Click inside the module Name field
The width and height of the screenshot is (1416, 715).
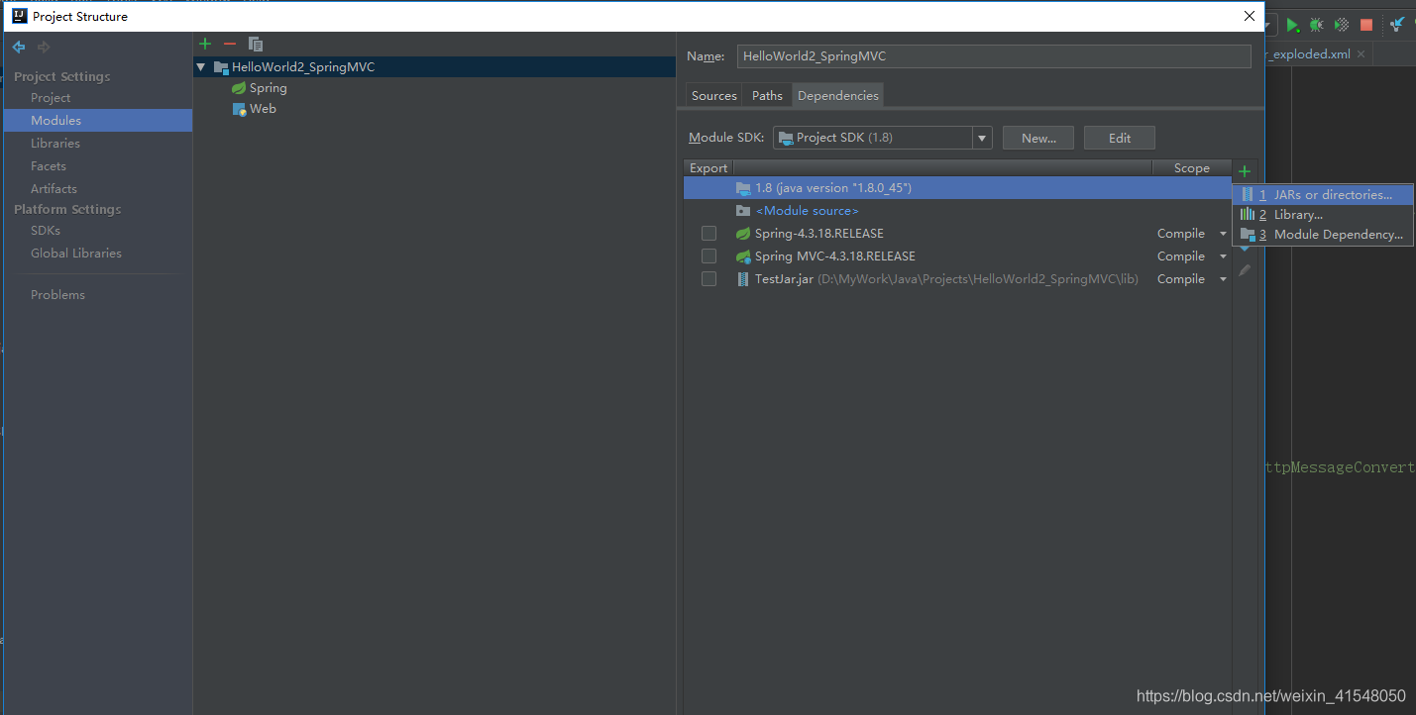point(994,56)
